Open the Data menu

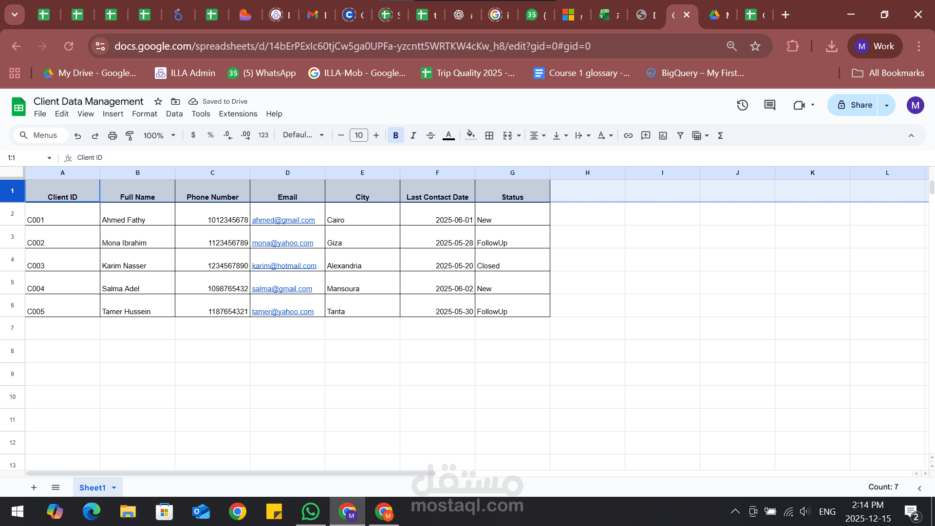click(x=174, y=113)
